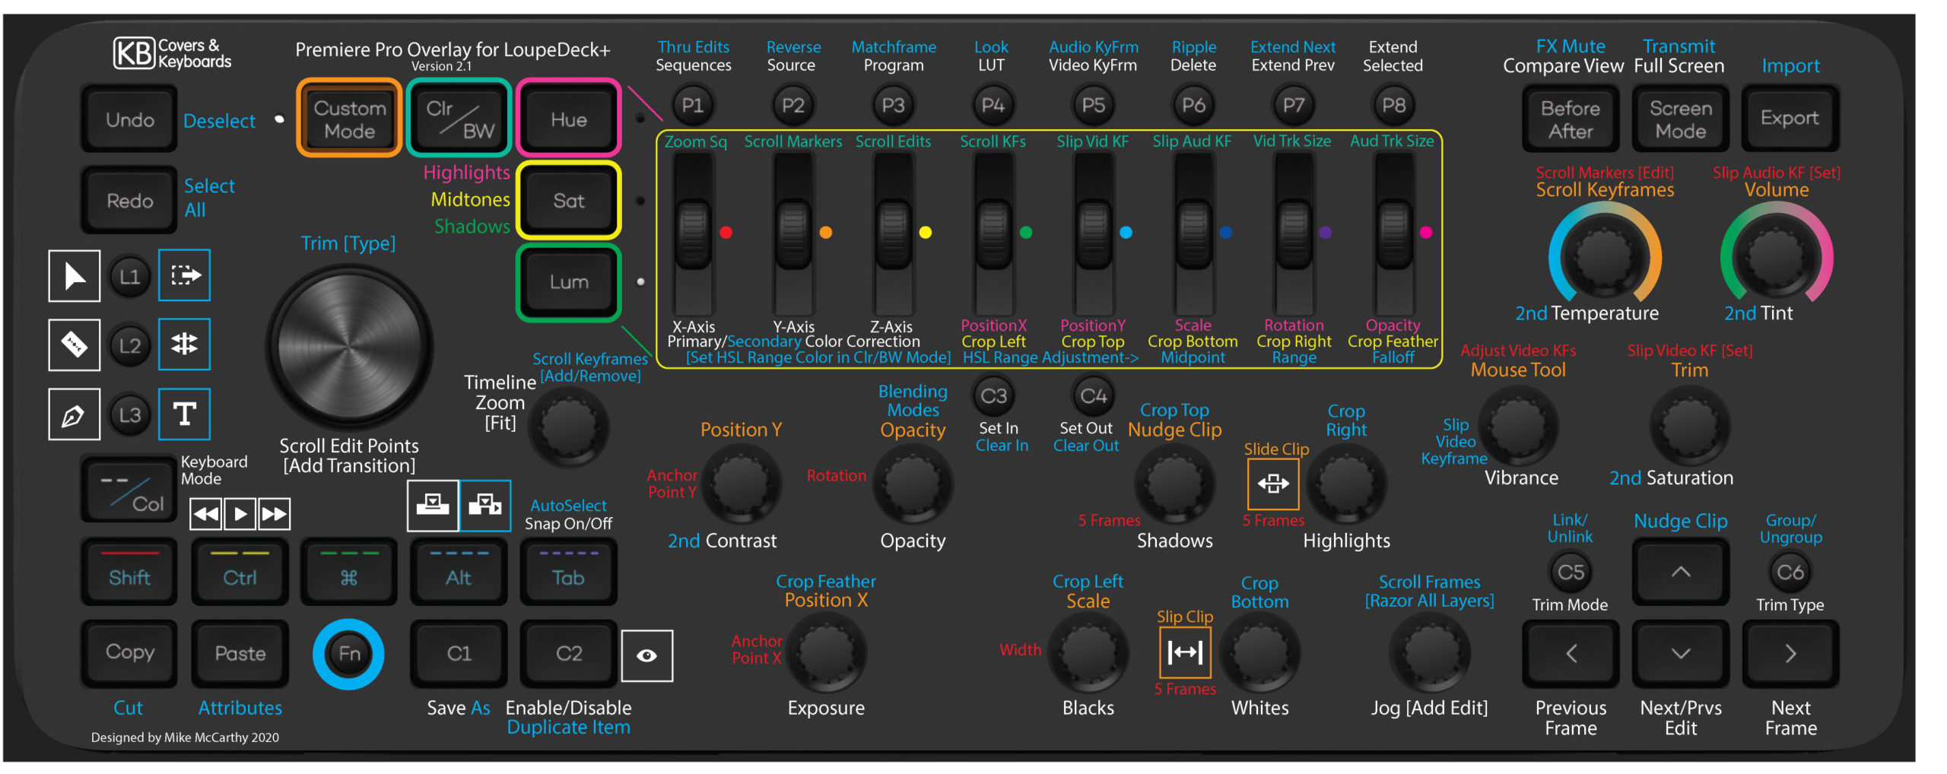Click the P8 Extend Selected button
1947x774 pixels.
1393,105
